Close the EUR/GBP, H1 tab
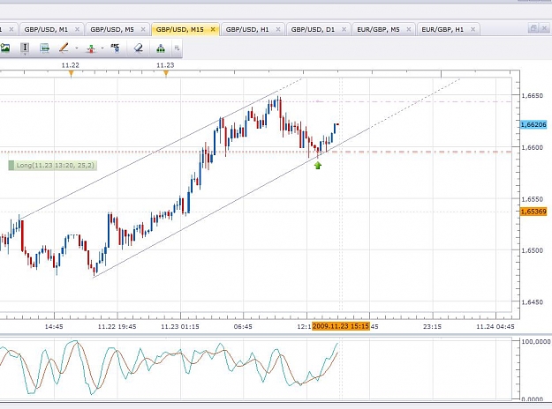The image size is (552, 409). (473, 29)
